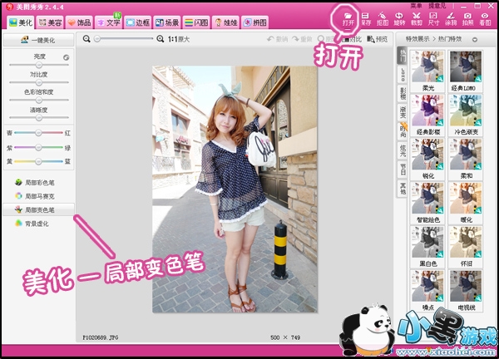Launch the 抠图 cutout tool
499x359 pixels.
coord(383,19)
